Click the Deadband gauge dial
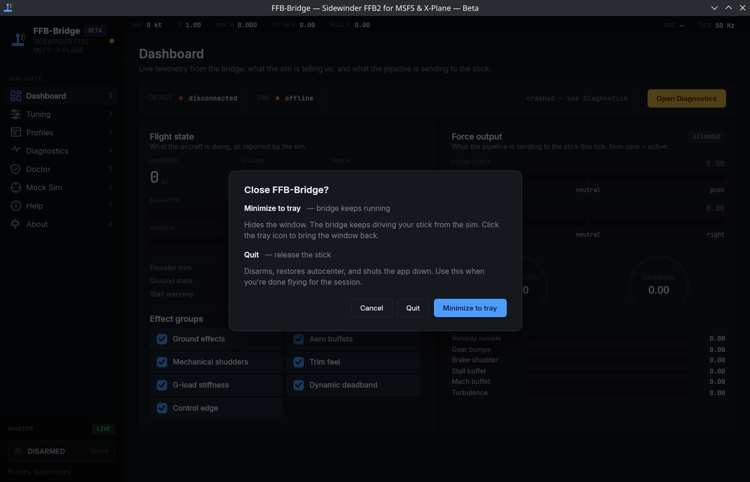Screen dimensions: 750x482 [658, 282]
